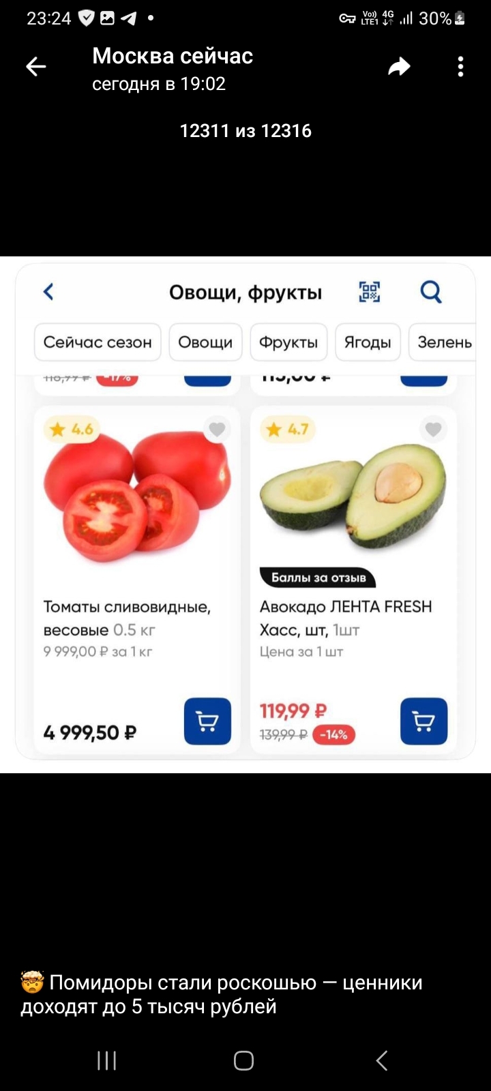Open the Ягоды category tab
The image size is (491, 1091).
click(x=368, y=342)
